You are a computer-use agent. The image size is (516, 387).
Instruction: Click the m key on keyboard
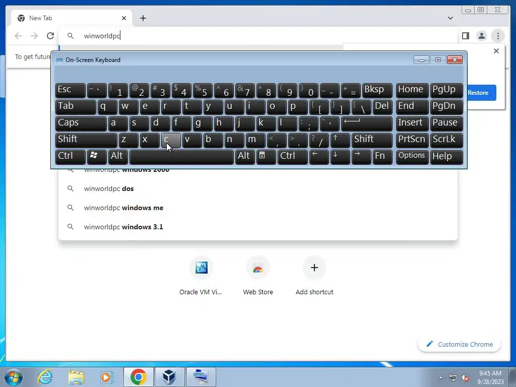(255, 140)
